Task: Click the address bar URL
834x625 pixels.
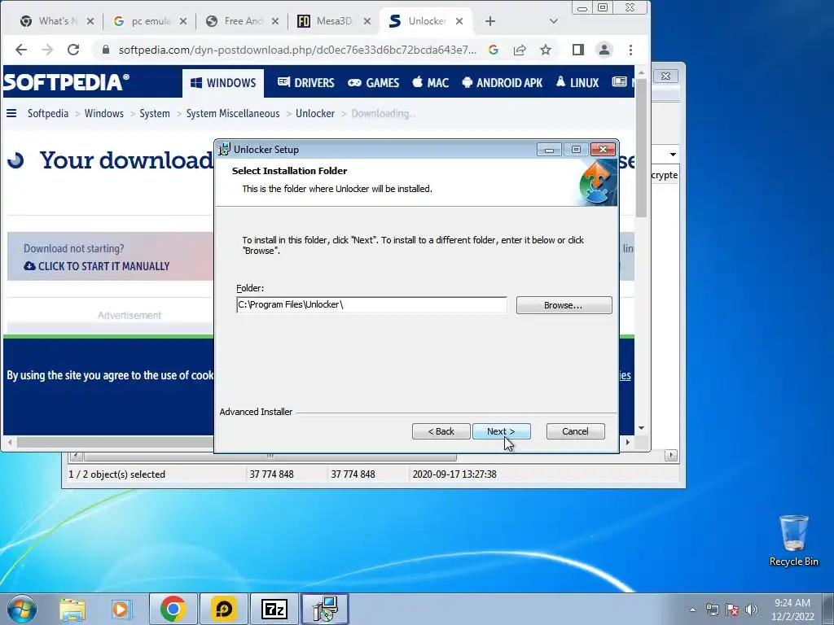Action: click(x=297, y=50)
